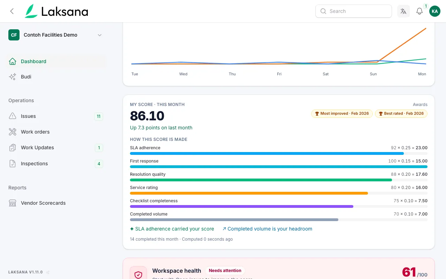446x279 pixels.
Task: Click "Completed volume is your headroom" insight
Action: (x=267, y=229)
